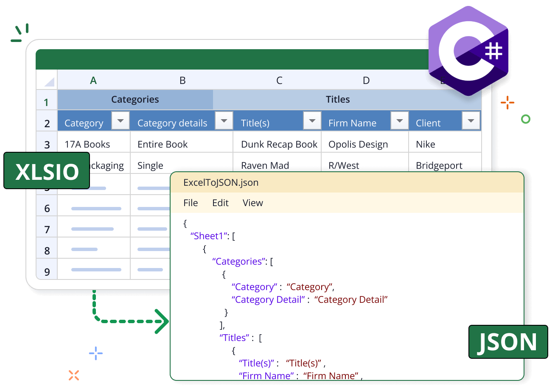Click the JSON green badge

point(507,342)
